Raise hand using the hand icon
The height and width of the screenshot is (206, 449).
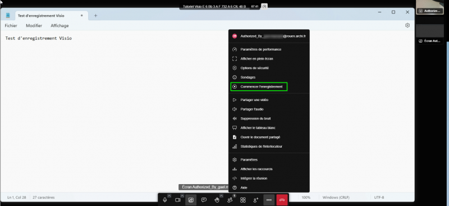coord(217,200)
